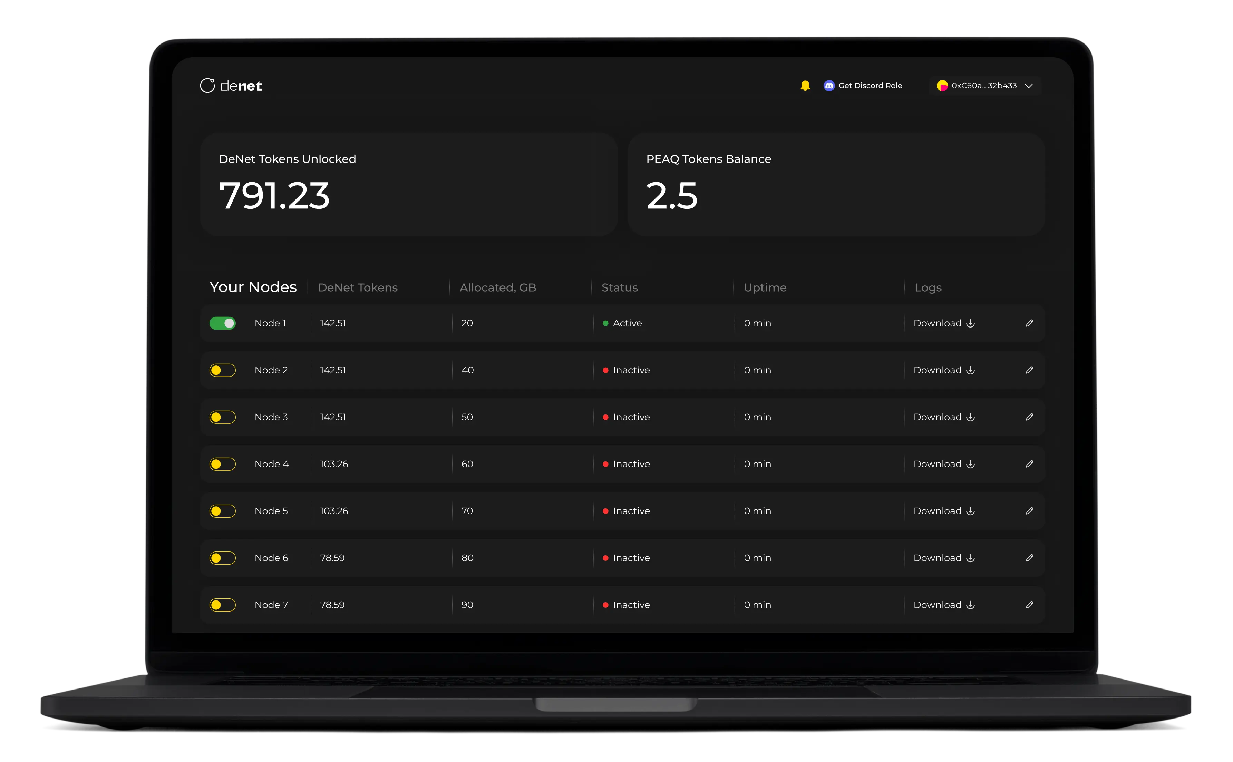Screen dimensions: 1233x762
Task: Switch on Node 4
Action: pos(222,463)
